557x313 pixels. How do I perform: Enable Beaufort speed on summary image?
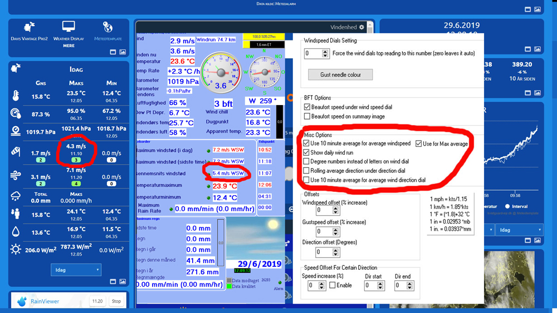tap(307, 116)
